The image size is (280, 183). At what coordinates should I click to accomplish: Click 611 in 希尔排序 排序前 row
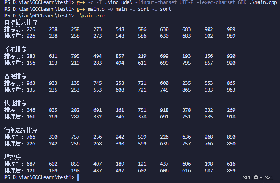[53, 56]
